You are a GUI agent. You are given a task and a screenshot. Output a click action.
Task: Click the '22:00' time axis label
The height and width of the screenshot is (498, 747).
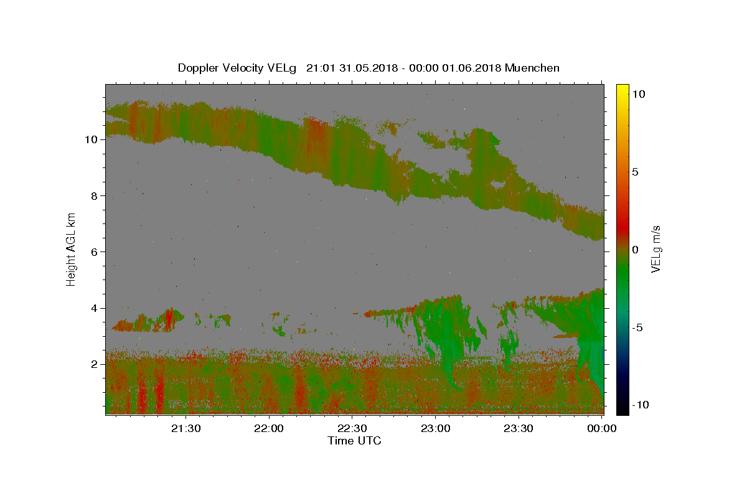pos(269,428)
